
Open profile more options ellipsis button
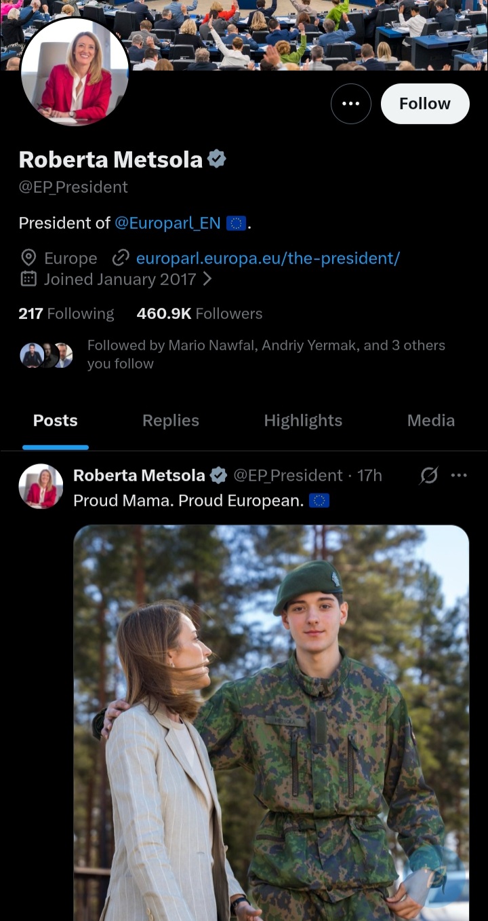(x=350, y=104)
